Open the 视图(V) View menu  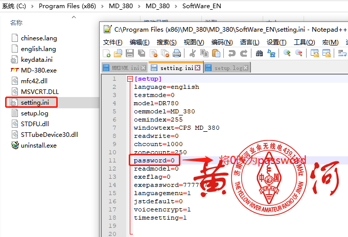(x=194, y=42)
